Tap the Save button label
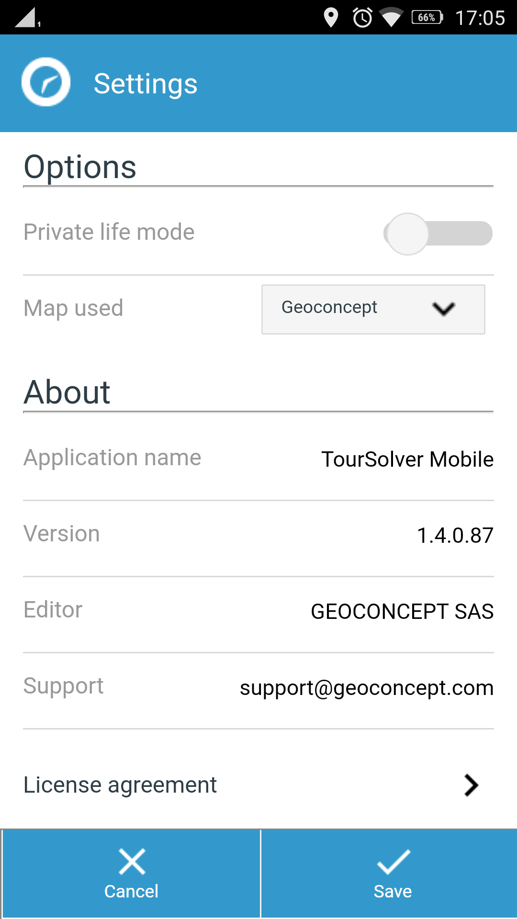 point(393,891)
